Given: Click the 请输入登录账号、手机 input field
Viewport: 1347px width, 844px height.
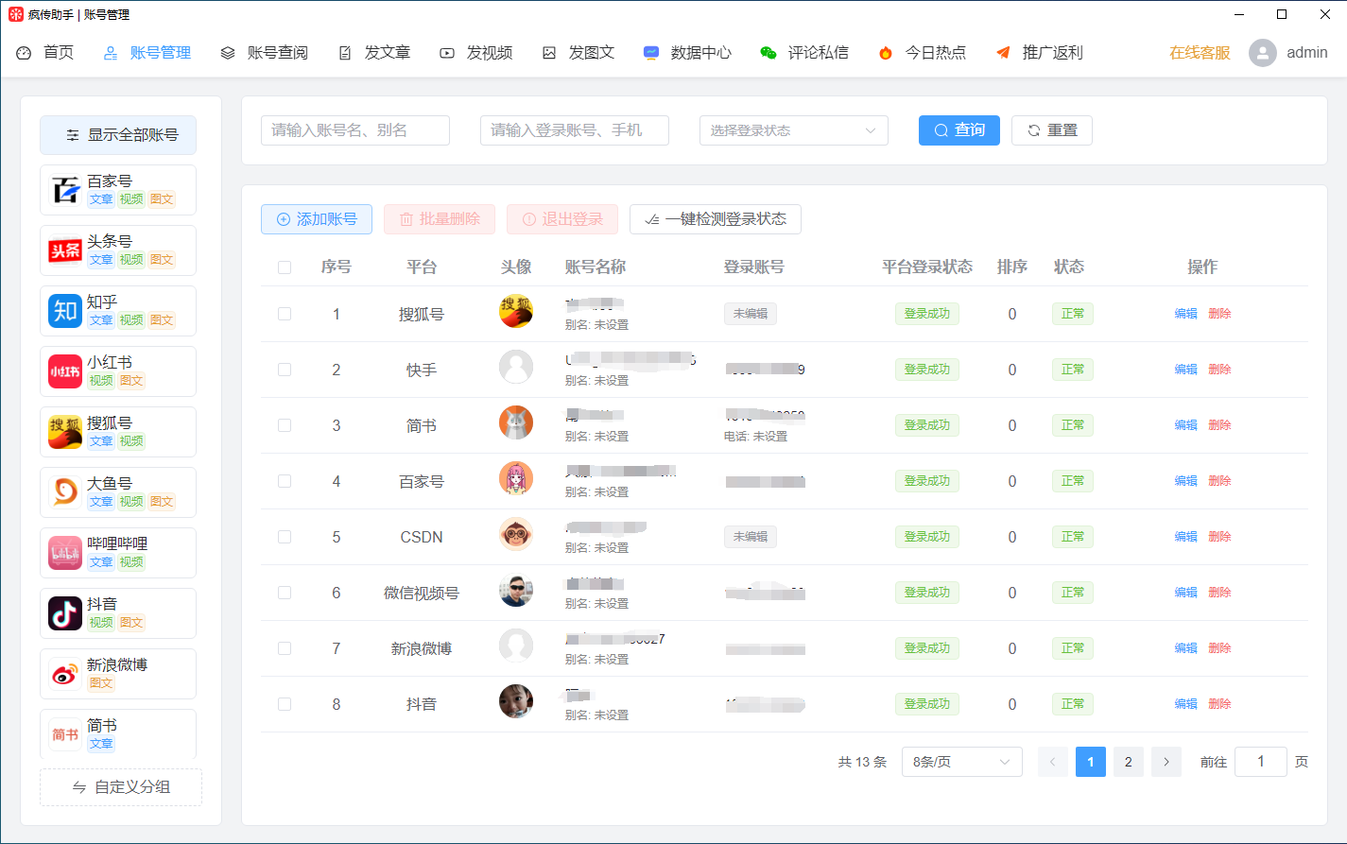Looking at the screenshot, I should [574, 130].
